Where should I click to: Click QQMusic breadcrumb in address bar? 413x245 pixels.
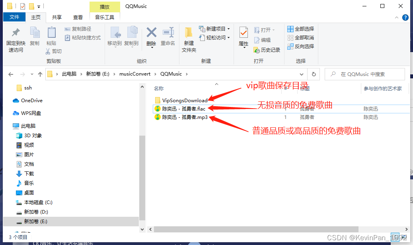[x=171, y=74]
